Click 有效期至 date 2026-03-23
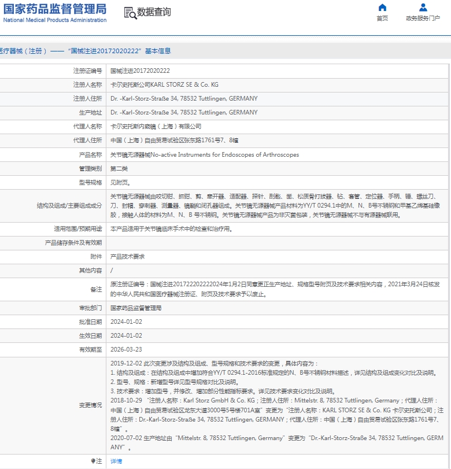451x469 pixels. click(x=126, y=349)
